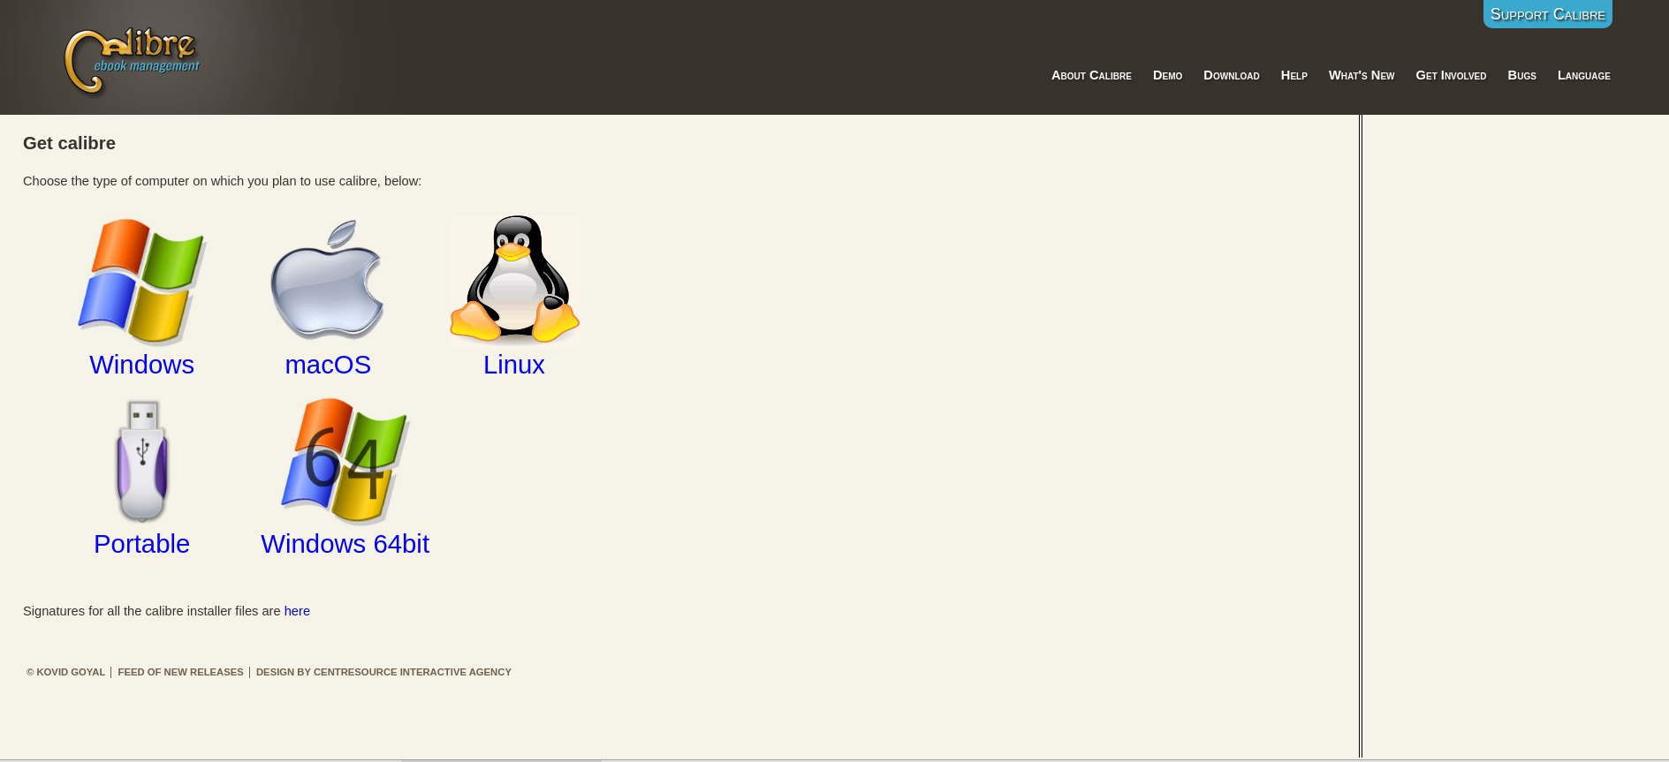The height and width of the screenshot is (762, 1669).
Task: Click the silver Apple macOS icon
Action: pyautogui.click(x=327, y=281)
